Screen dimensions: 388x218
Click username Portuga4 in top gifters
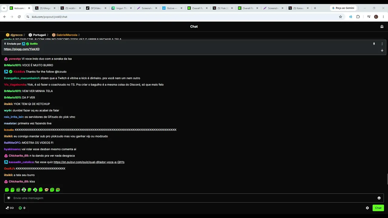pos(39,35)
